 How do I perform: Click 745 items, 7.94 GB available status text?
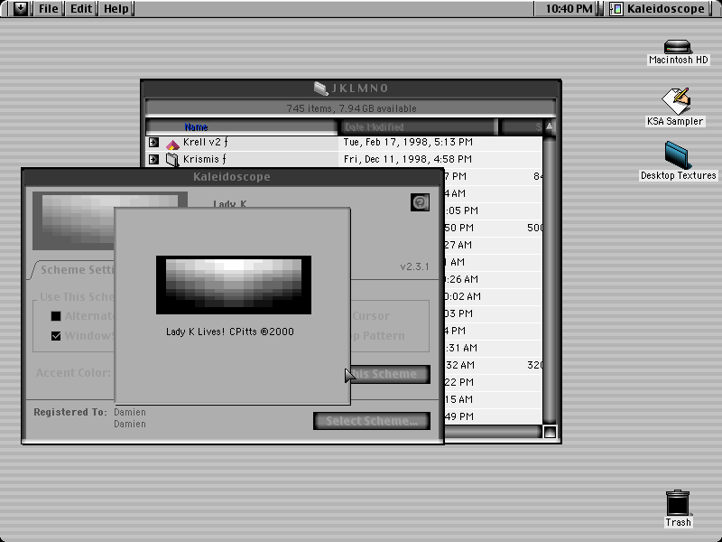point(351,108)
